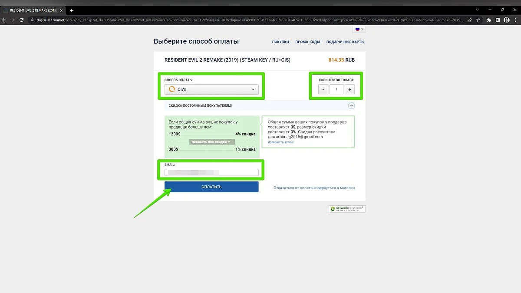Decrease item quantity with minus button
Viewport: 521px width, 293px height.
pos(323,89)
